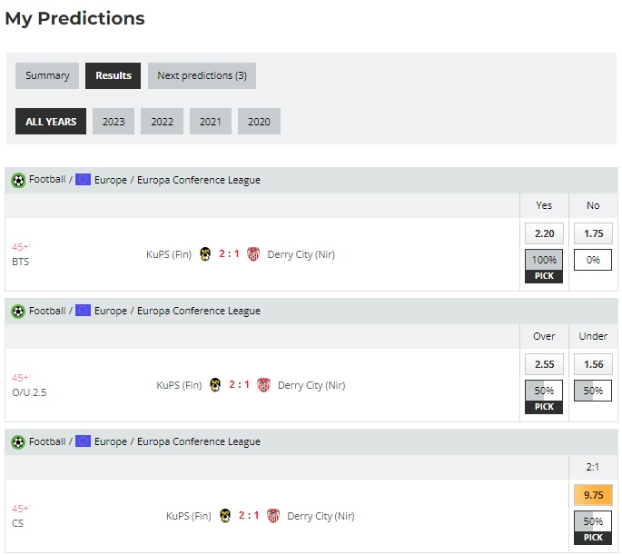Click the Europe flag icon in the first league header
The image size is (622, 555).
83,180
